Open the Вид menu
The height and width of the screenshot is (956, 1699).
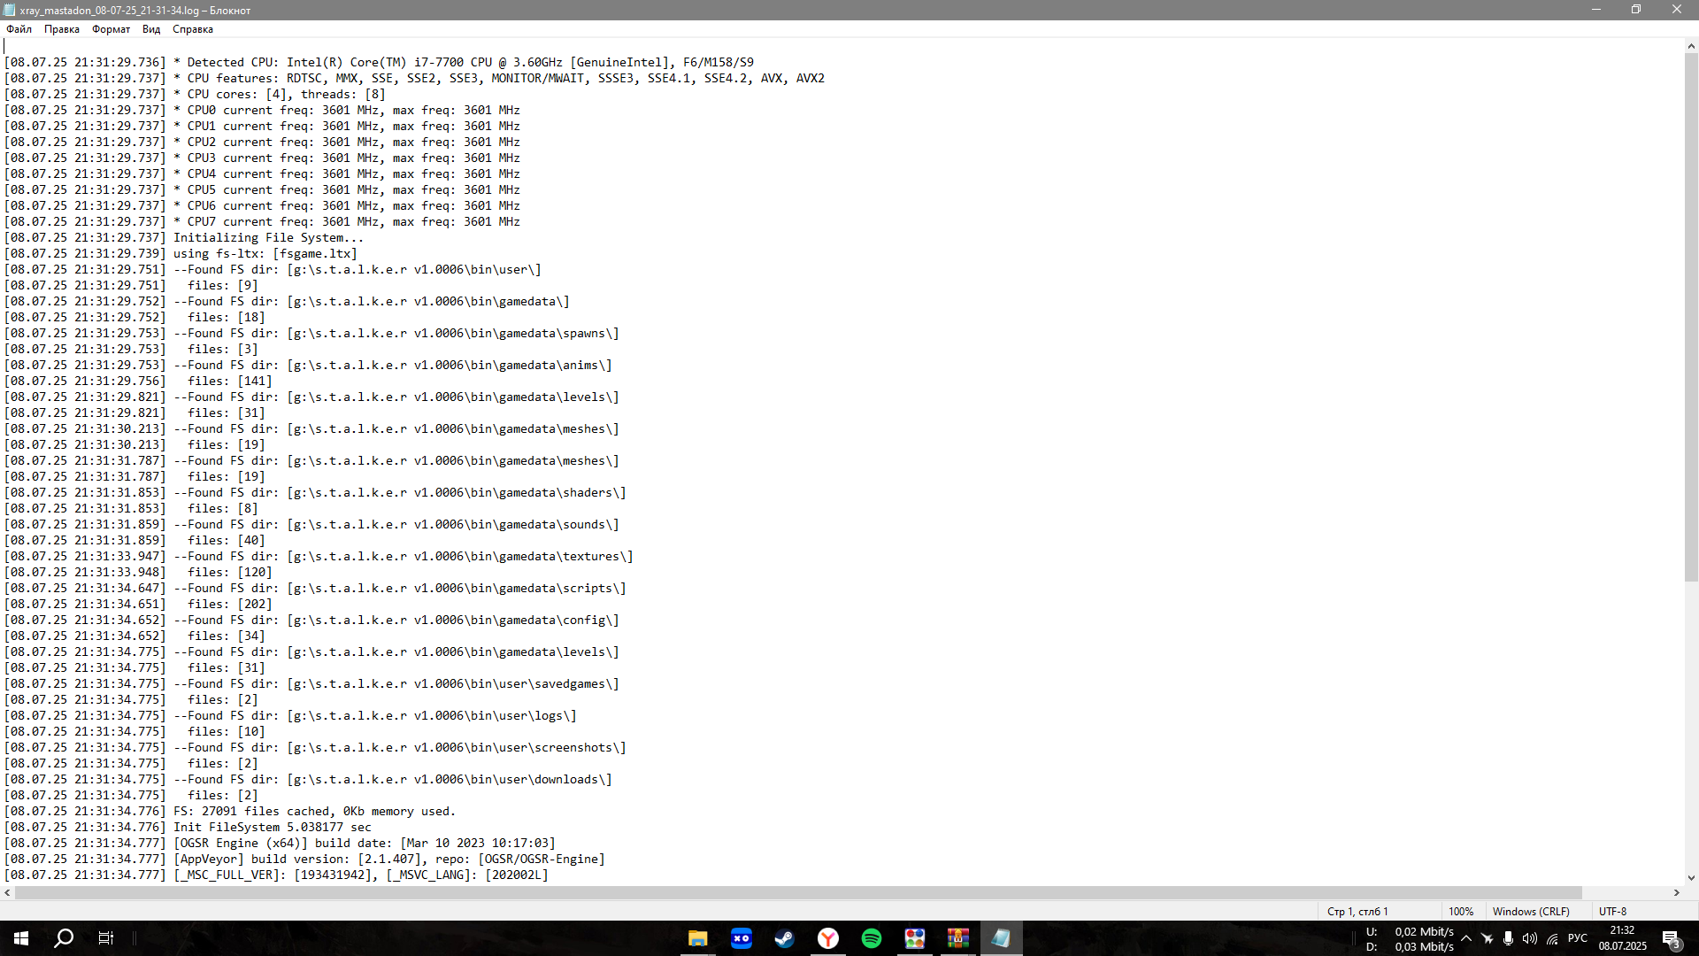pos(151,29)
